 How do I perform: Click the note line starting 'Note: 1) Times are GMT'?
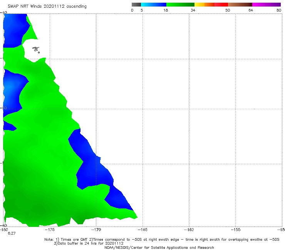[162, 240]
